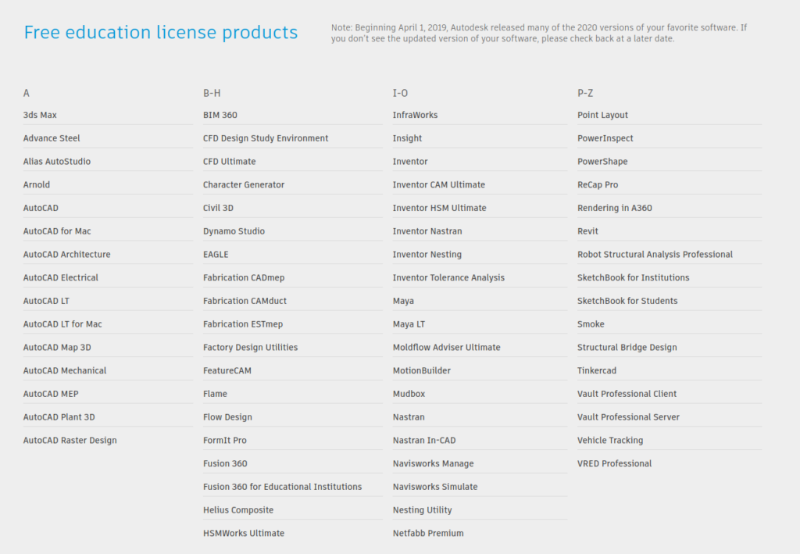The width and height of the screenshot is (800, 554).
Task: Open Inventor HSM Ultimate
Action: coord(440,208)
